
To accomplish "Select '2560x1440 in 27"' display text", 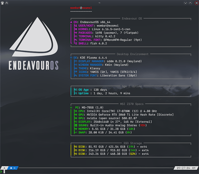I will point(107,122).
